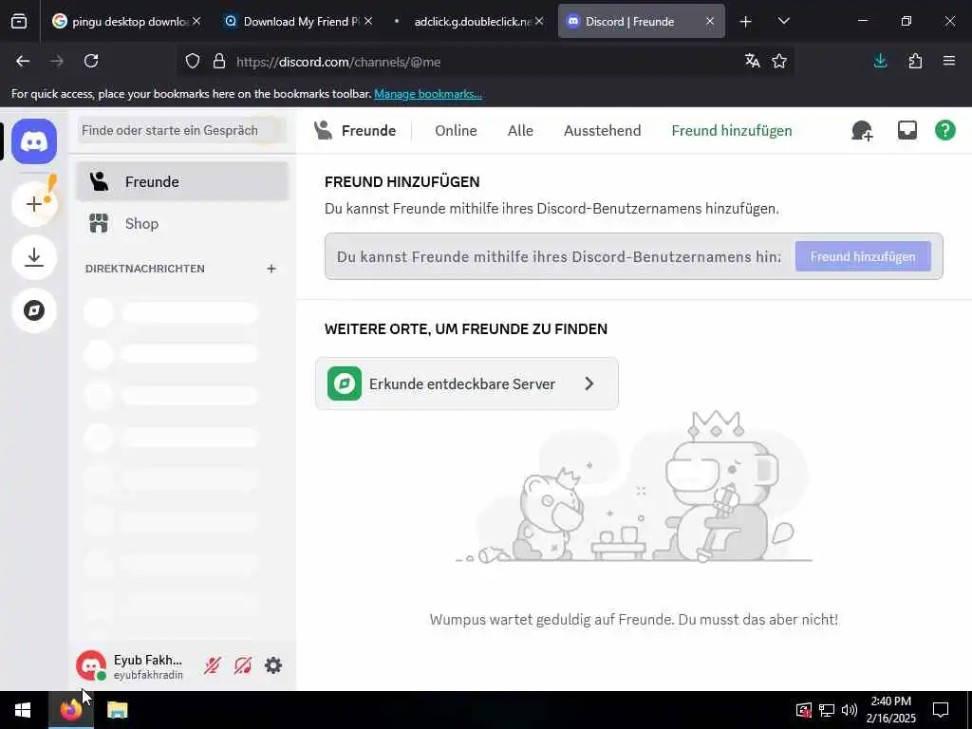Focus the Discord username input field
This screenshot has width=972, height=729.
pyautogui.click(x=558, y=256)
